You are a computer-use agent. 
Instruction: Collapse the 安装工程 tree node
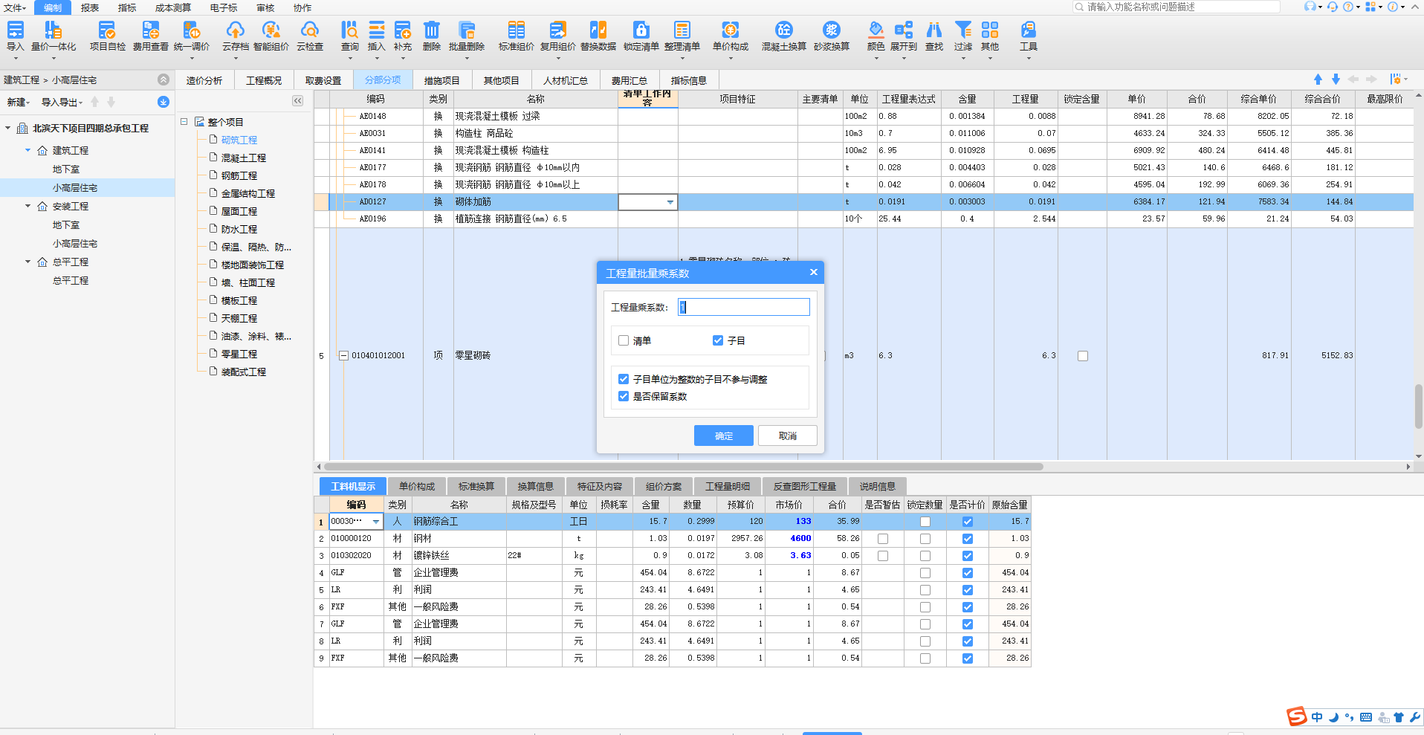(x=28, y=206)
